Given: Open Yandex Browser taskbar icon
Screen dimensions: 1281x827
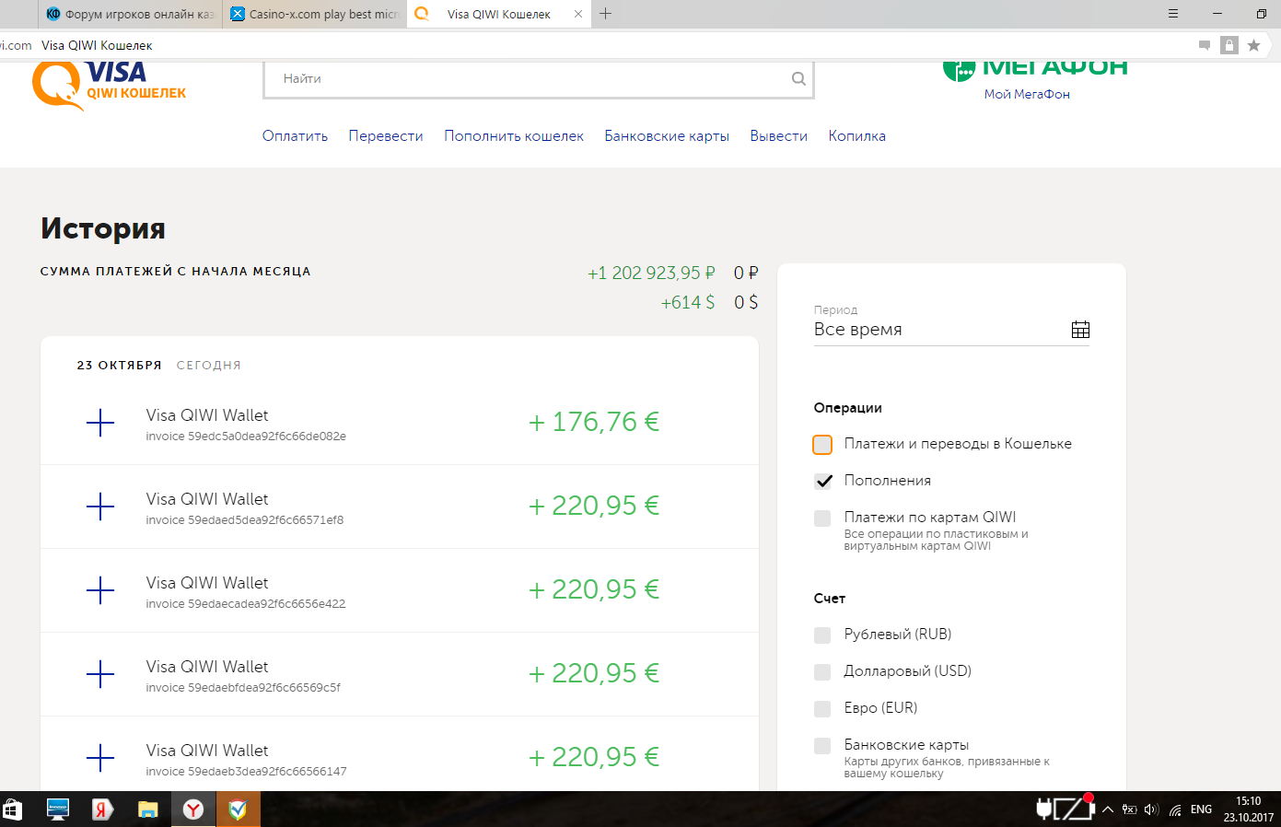Looking at the screenshot, I should click(x=193, y=810).
